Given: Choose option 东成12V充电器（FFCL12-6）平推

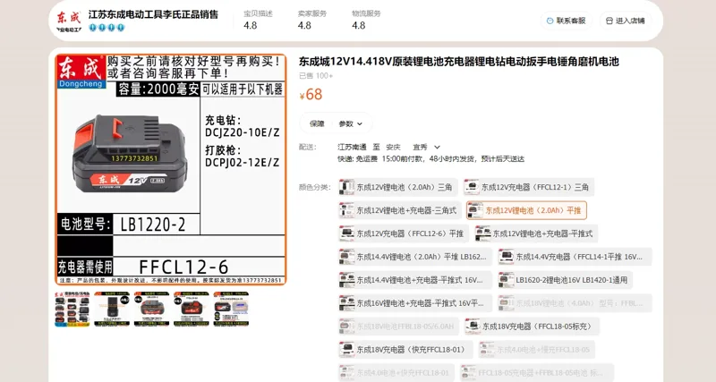Looking at the screenshot, I should 404,233.
